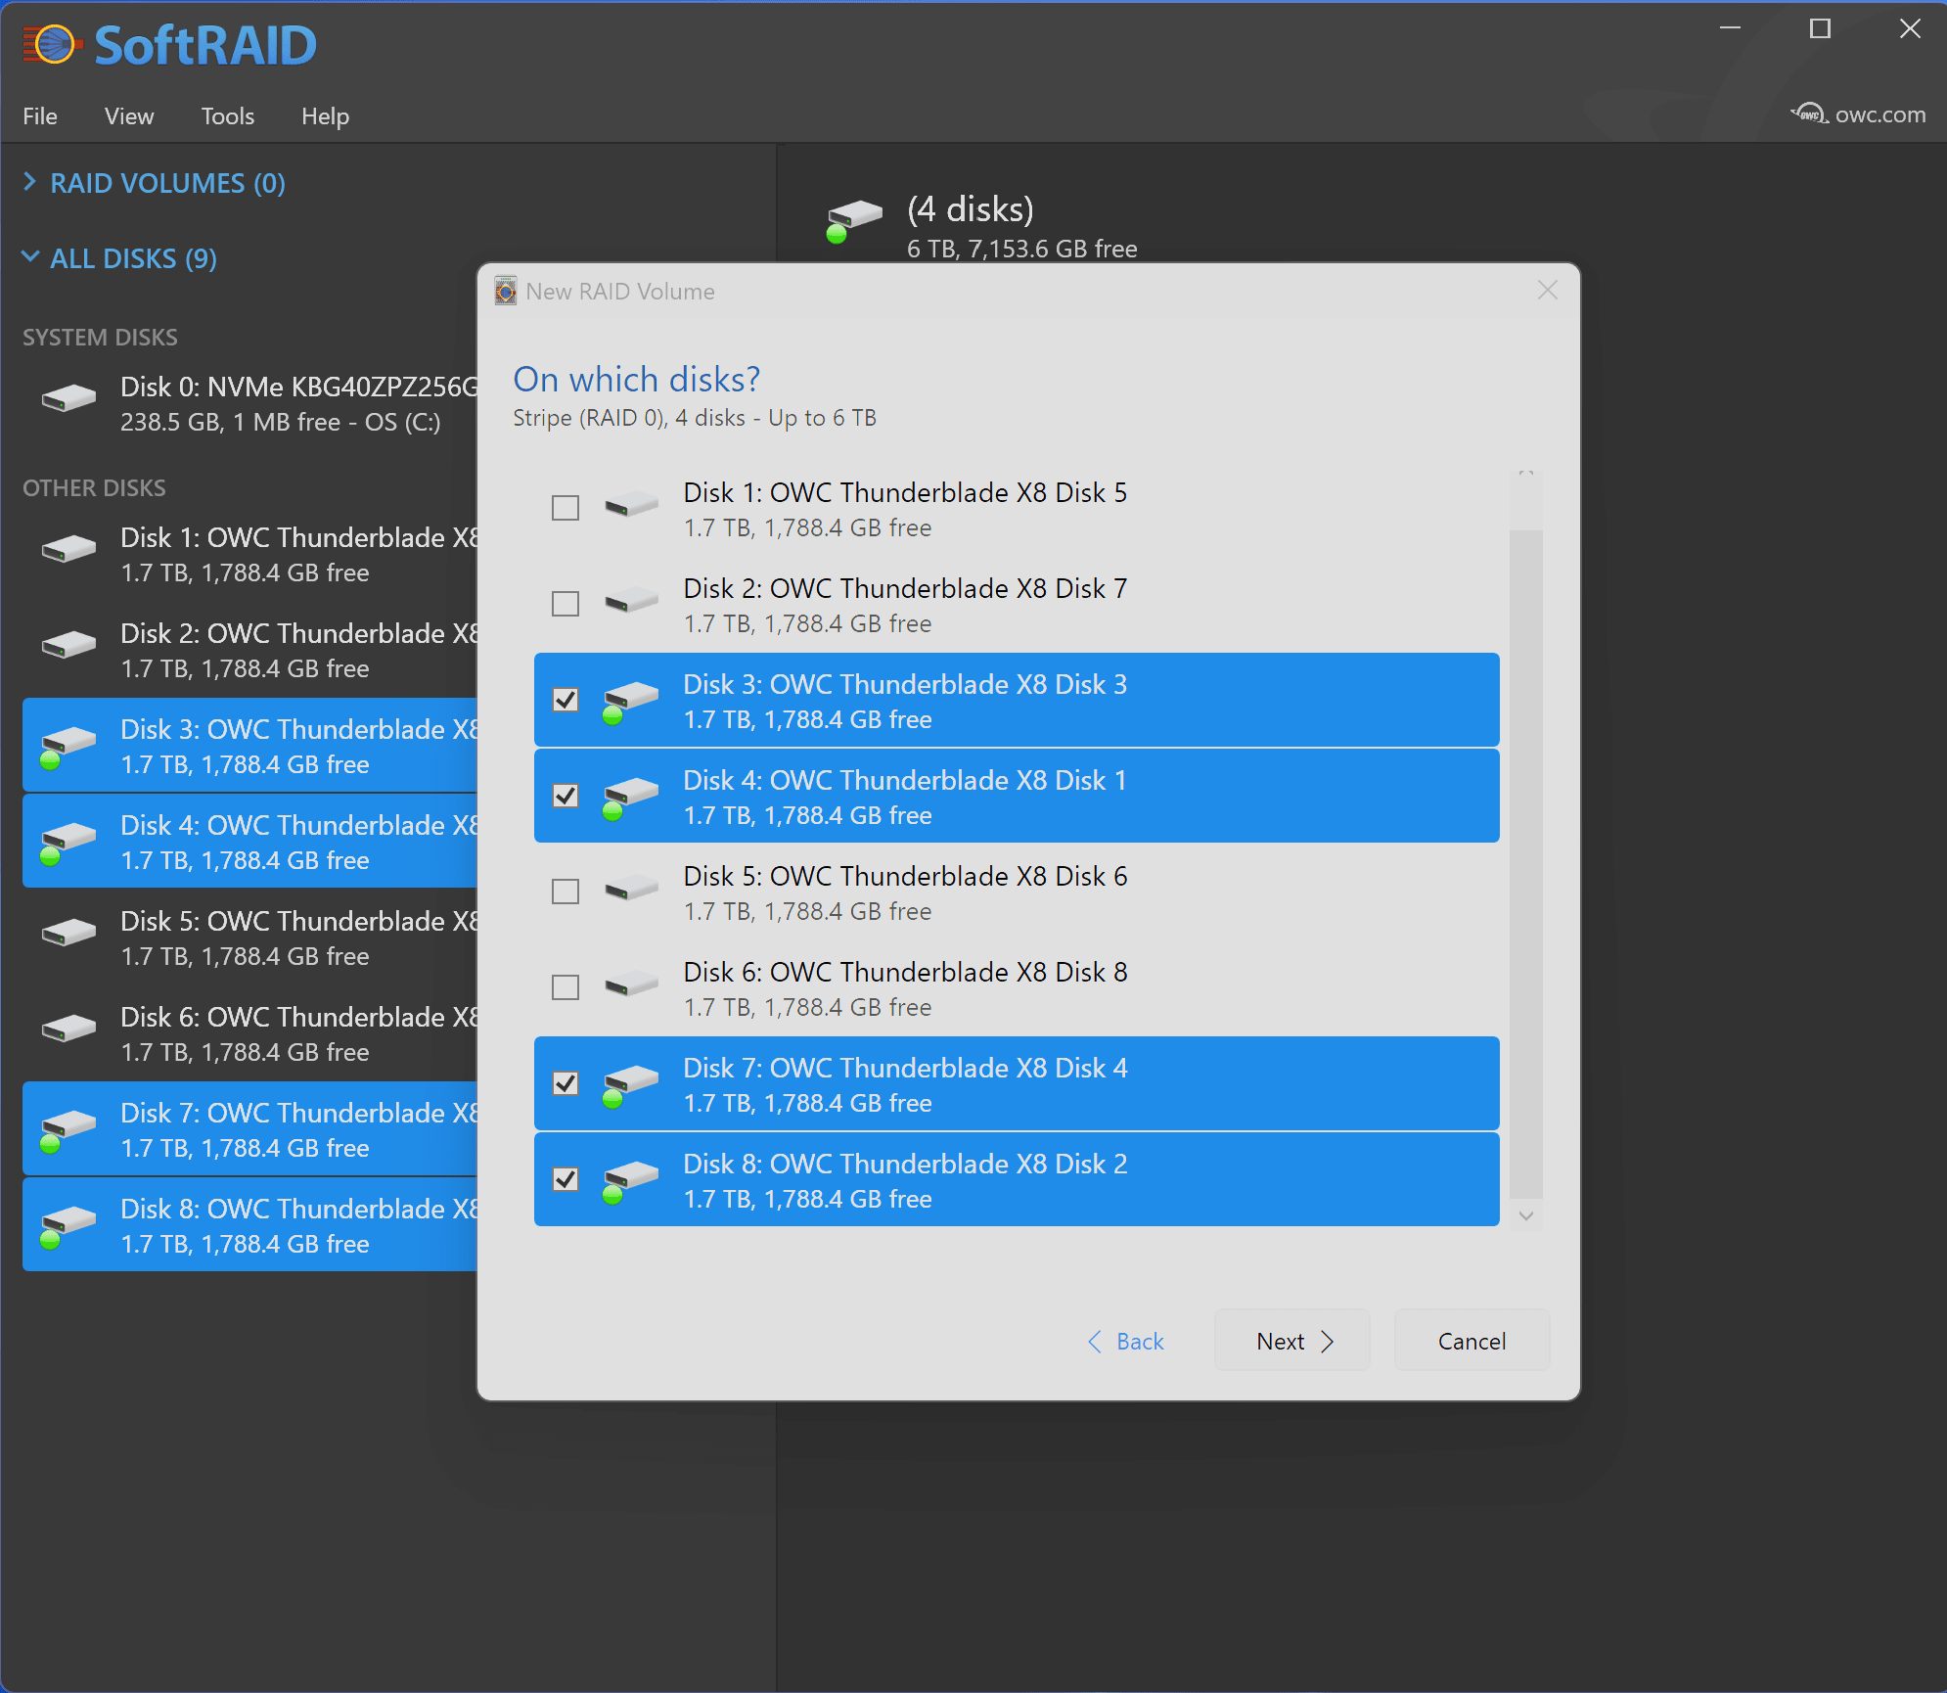Uncheck the Disk 4 Thunderblade checkbox

pos(566,796)
